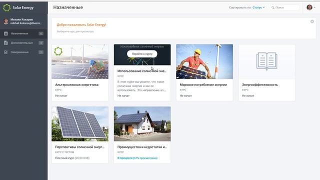Viewport: 320px width, 180px height.
Task: Click the open book icon of Энергоэффективность
Action: (267, 61)
